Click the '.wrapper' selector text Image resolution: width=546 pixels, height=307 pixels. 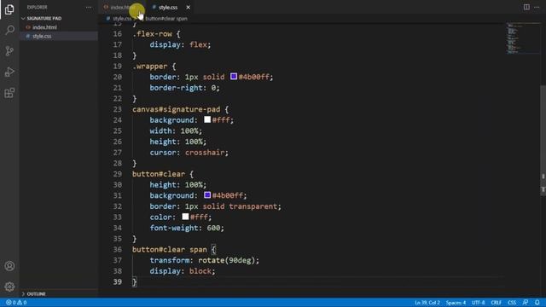pyautogui.click(x=150, y=67)
